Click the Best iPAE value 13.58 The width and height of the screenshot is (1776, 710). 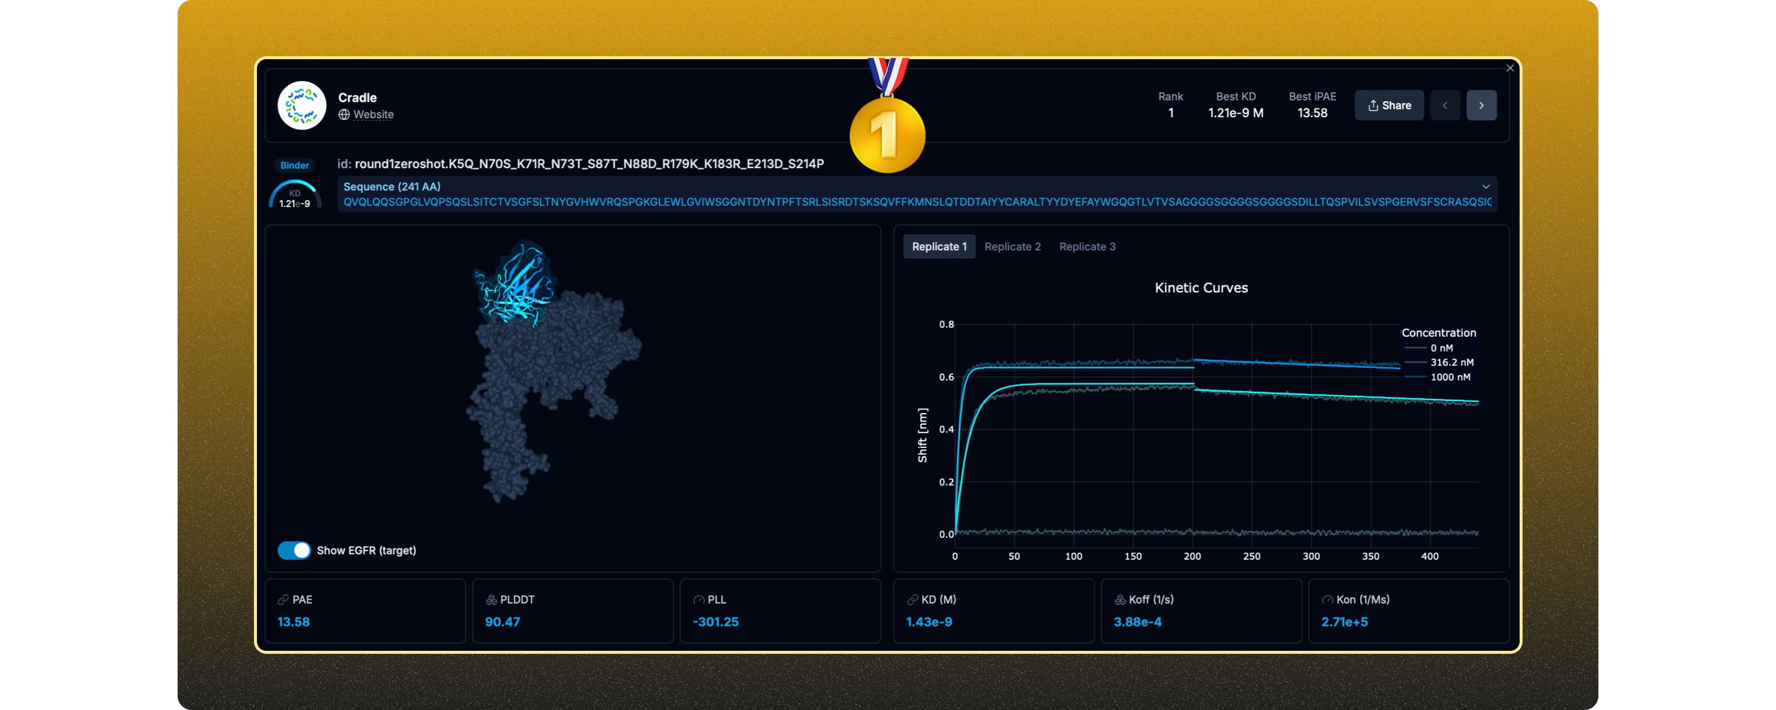click(1312, 113)
